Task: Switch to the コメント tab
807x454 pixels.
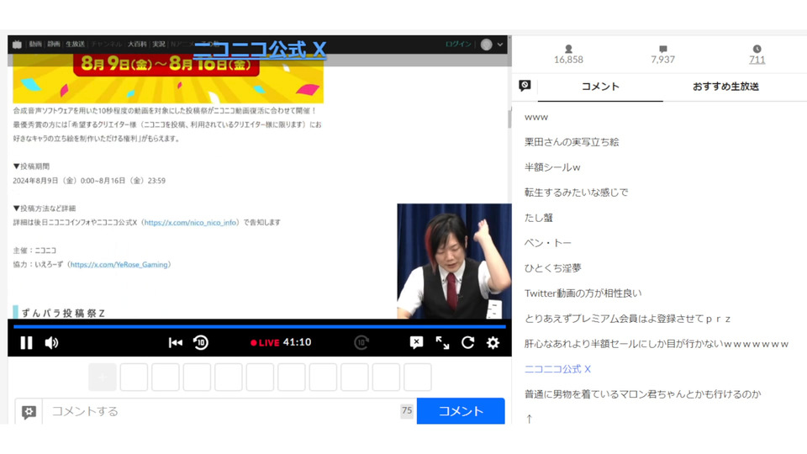Action: point(600,87)
